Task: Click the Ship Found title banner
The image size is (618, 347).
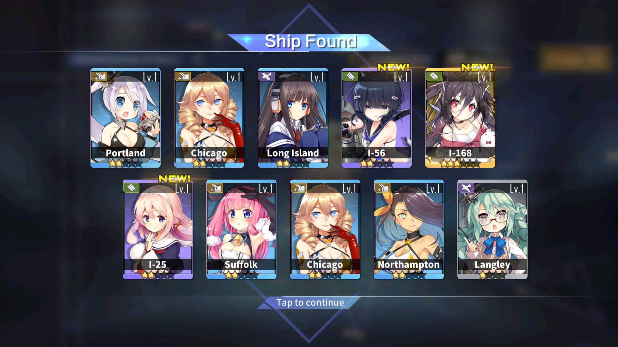Action: (310, 42)
